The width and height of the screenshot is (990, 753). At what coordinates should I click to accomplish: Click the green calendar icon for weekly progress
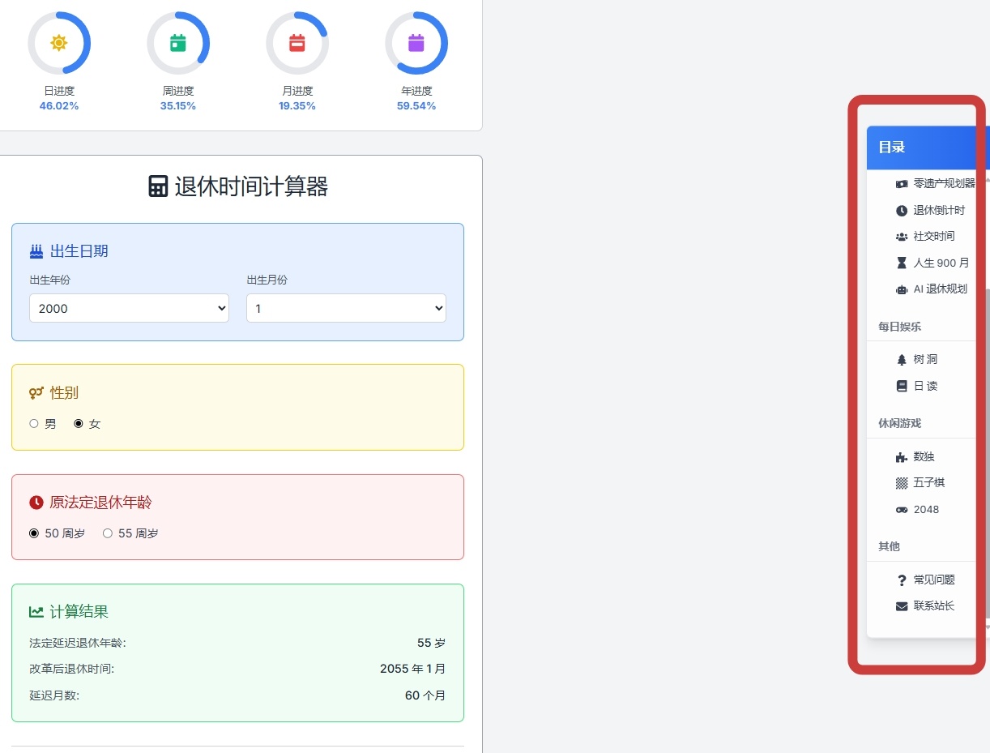tap(178, 43)
